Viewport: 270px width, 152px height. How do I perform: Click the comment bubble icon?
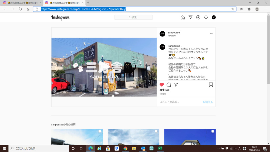169,85
